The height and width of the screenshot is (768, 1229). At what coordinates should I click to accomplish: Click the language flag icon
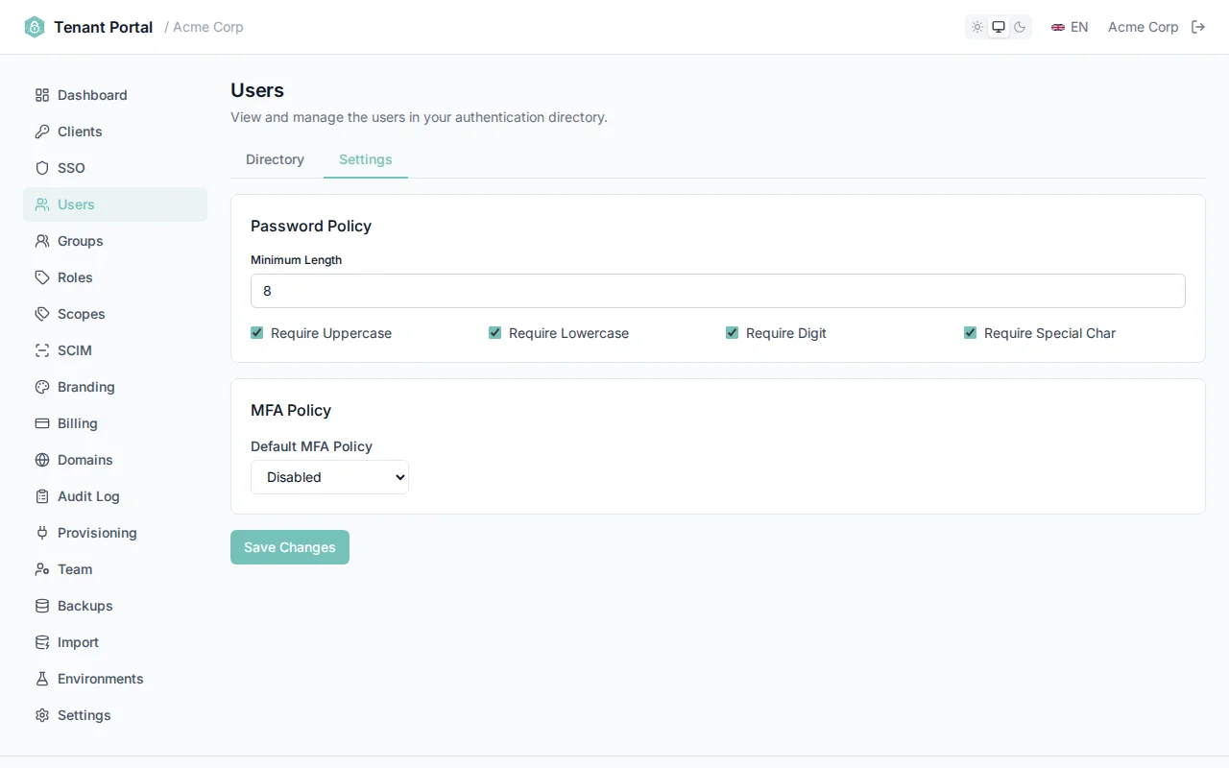1058,27
